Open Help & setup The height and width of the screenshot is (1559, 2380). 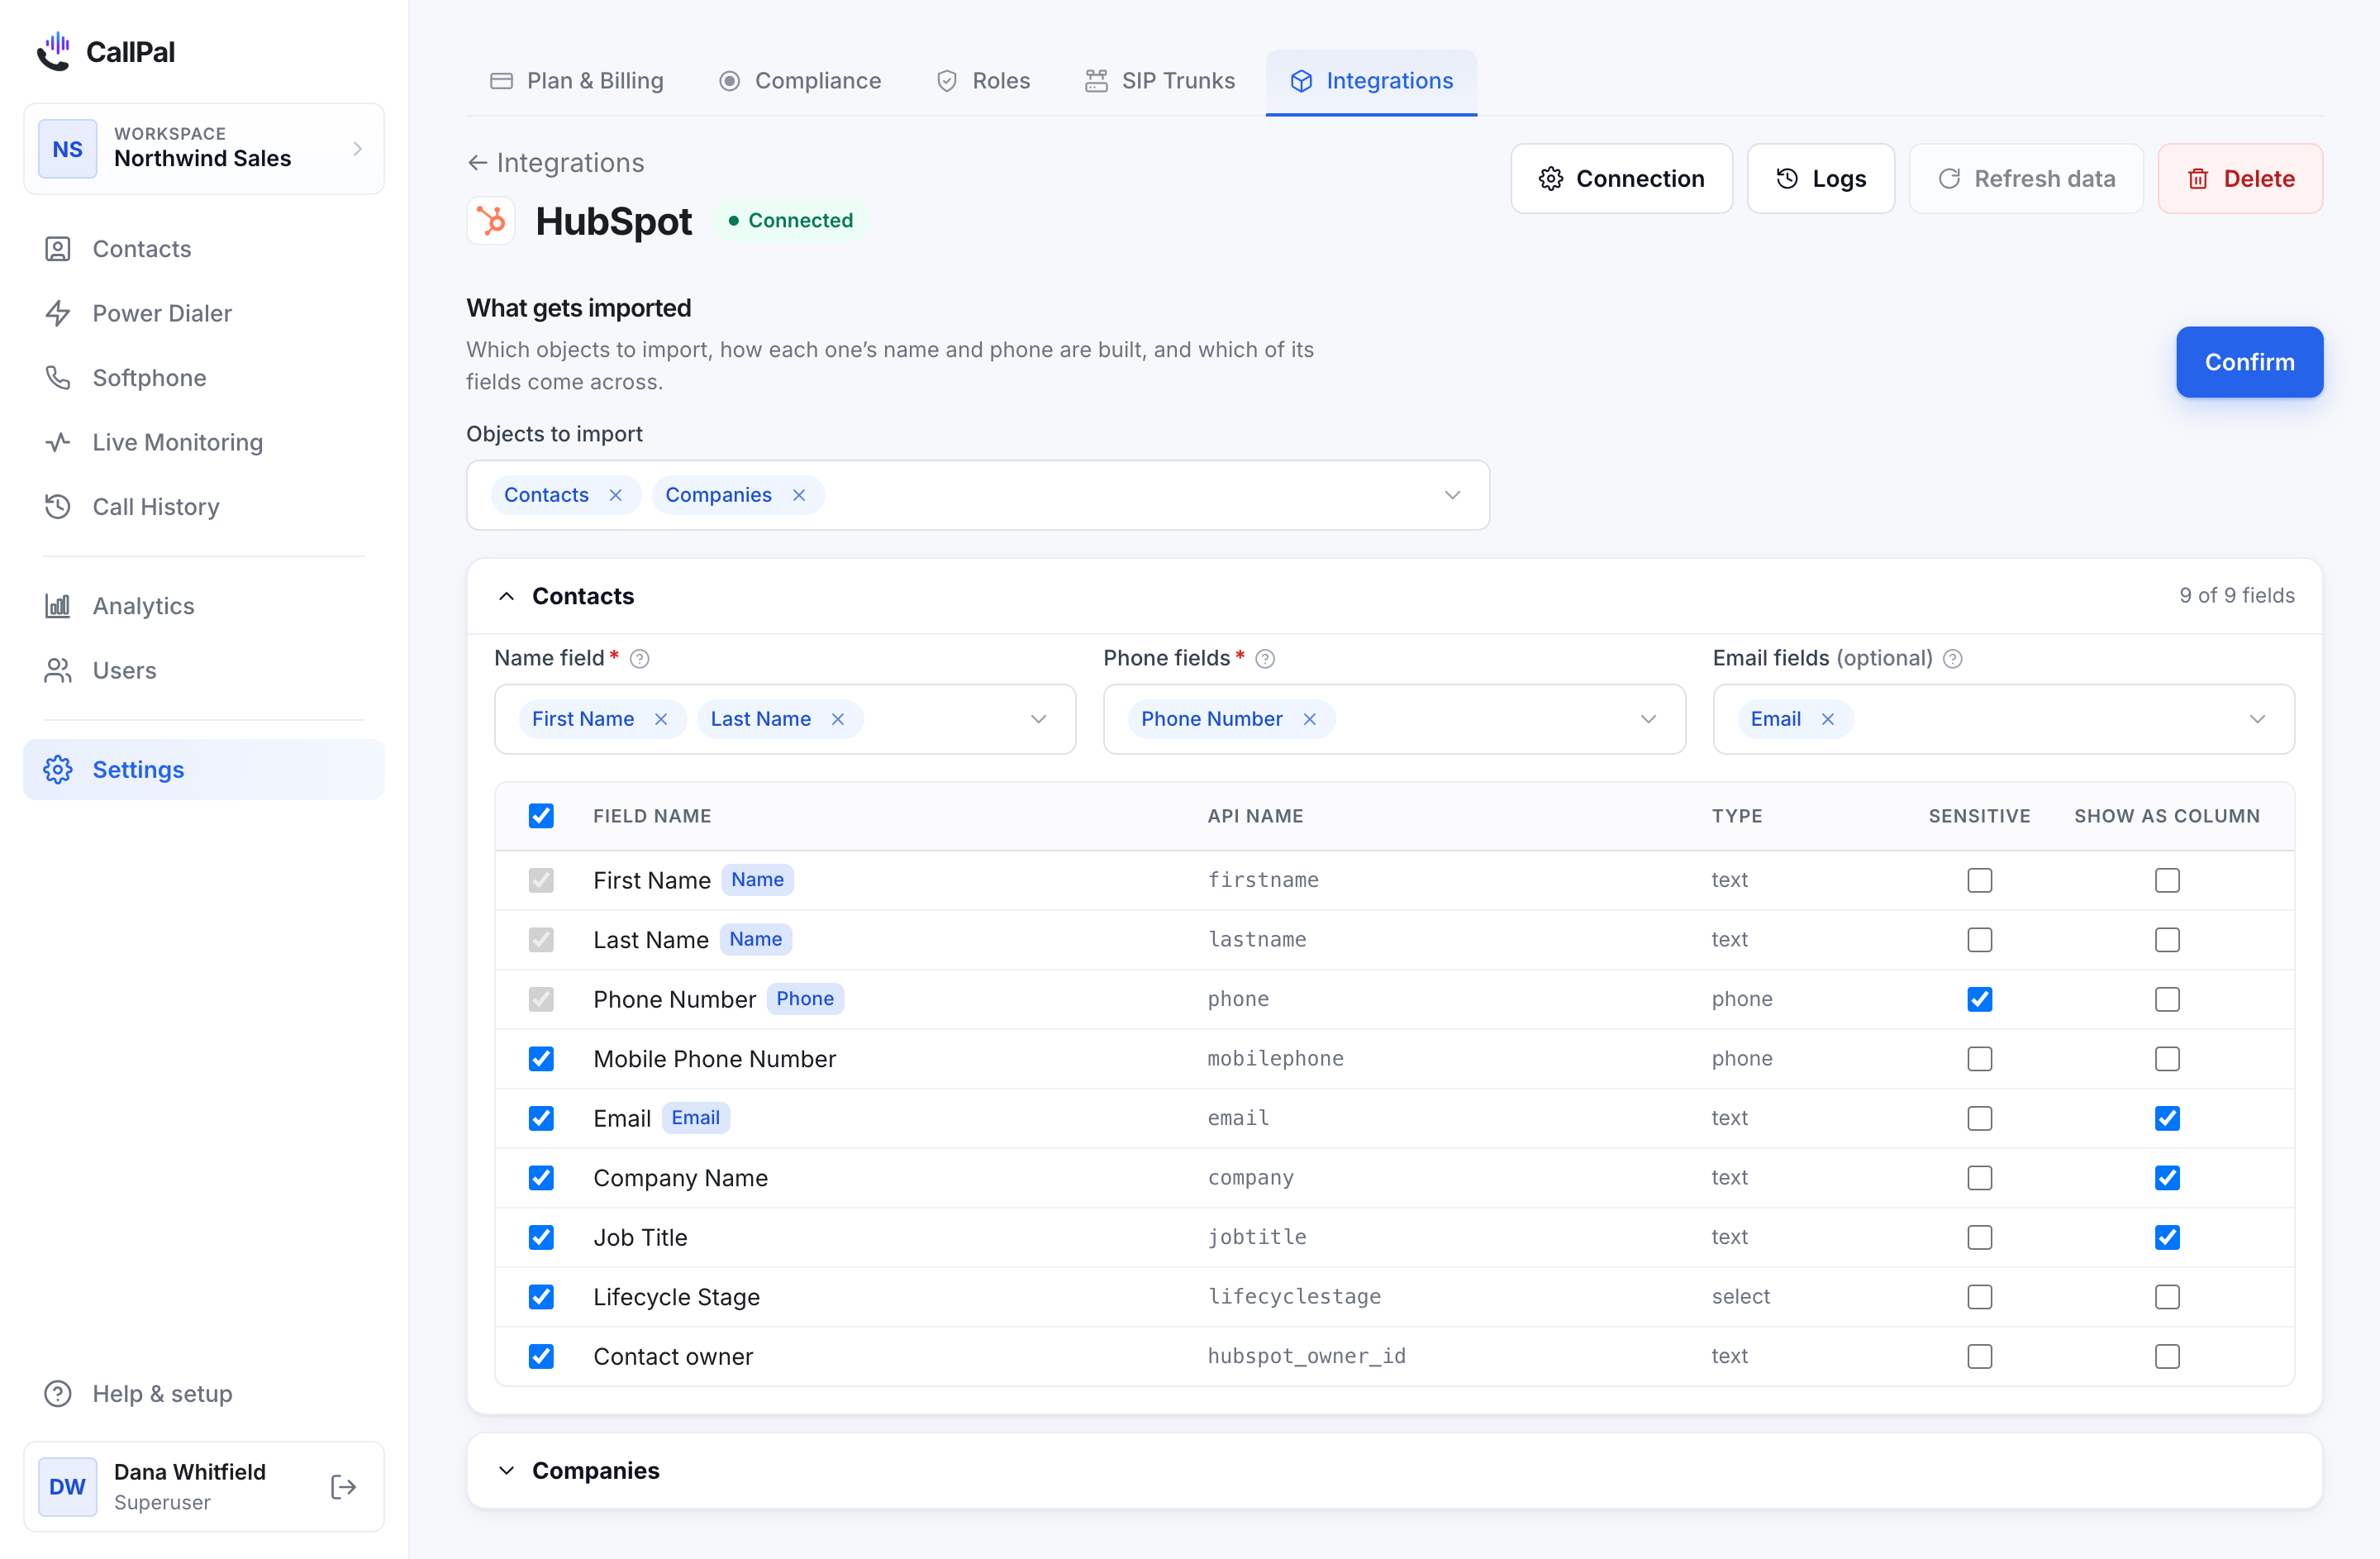(203, 1393)
